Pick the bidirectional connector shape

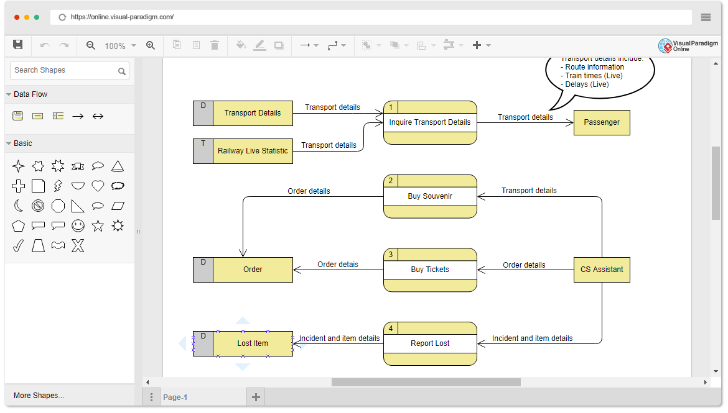pyautogui.click(x=98, y=116)
